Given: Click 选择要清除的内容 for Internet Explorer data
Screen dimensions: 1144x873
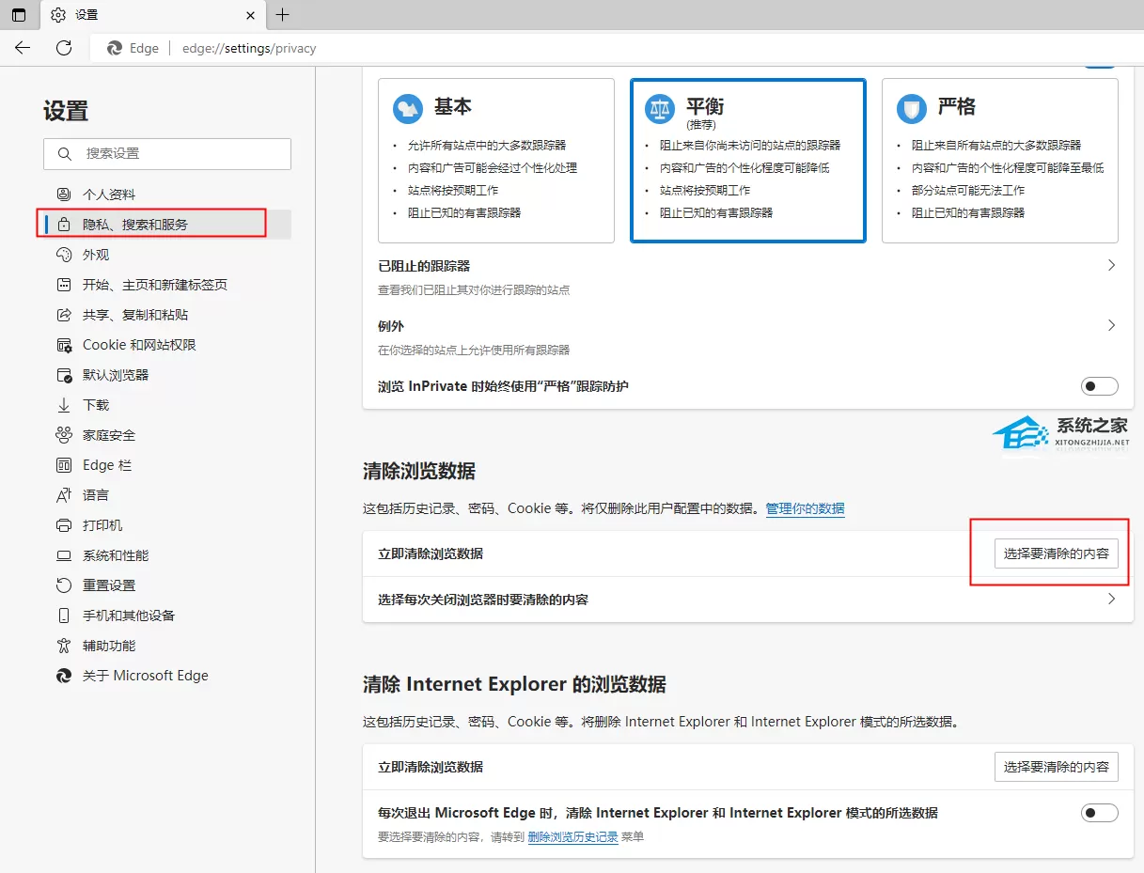Looking at the screenshot, I should (x=1057, y=767).
